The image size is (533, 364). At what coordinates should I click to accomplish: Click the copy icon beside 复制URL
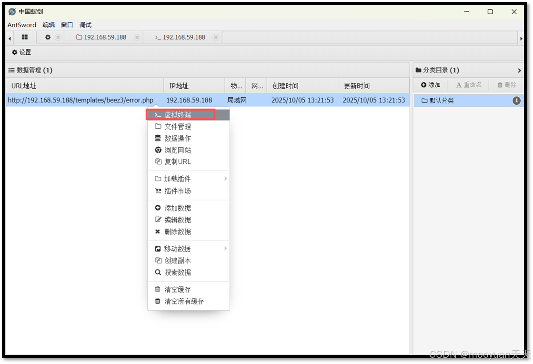pos(158,162)
